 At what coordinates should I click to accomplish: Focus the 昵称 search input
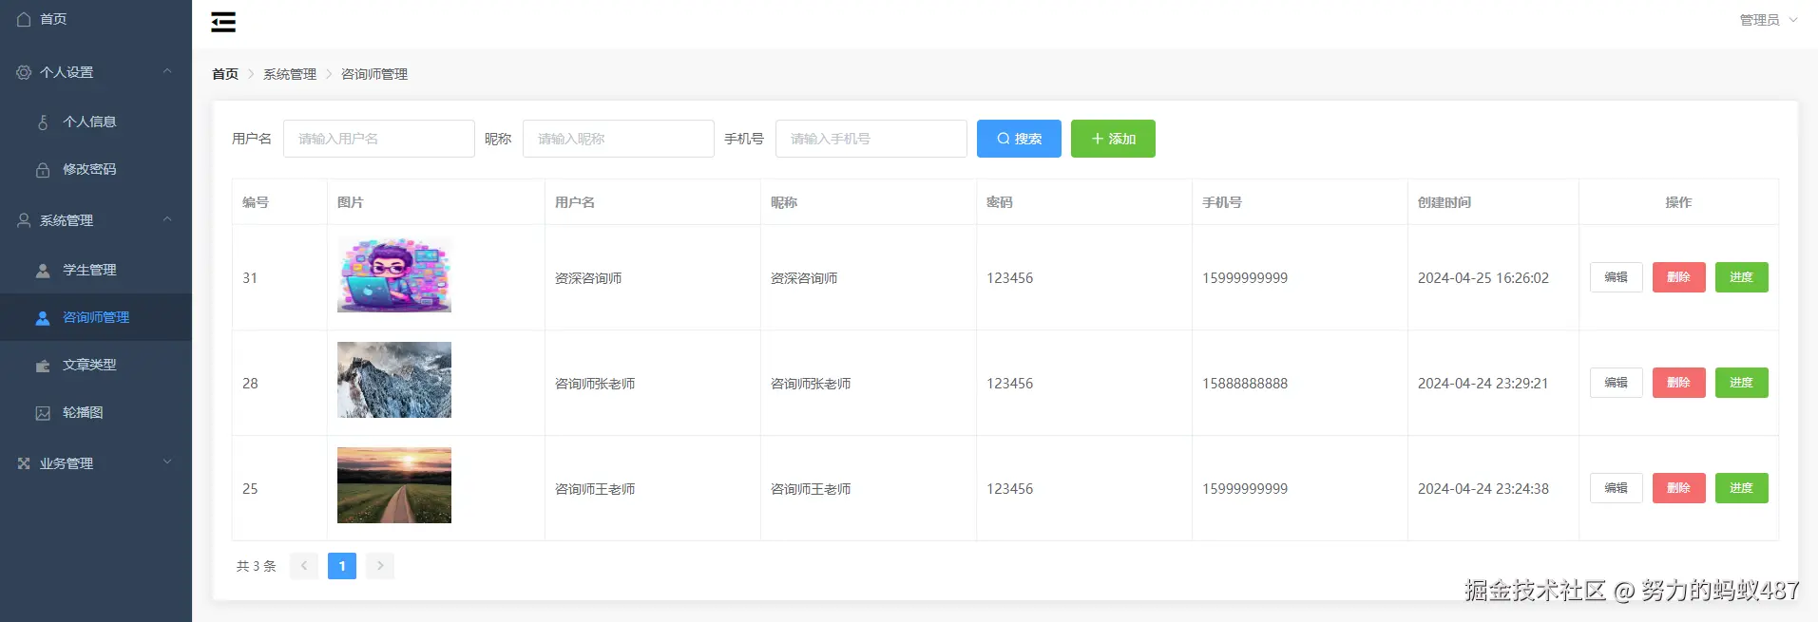[x=619, y=139]
